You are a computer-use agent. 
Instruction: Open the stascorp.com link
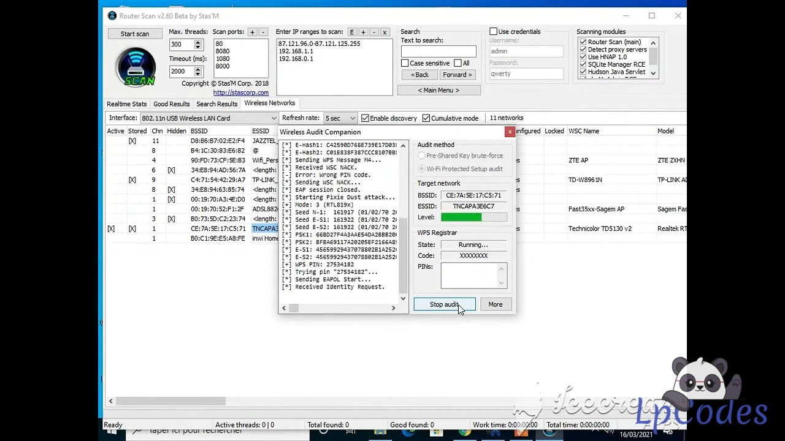tap(240, 92)
